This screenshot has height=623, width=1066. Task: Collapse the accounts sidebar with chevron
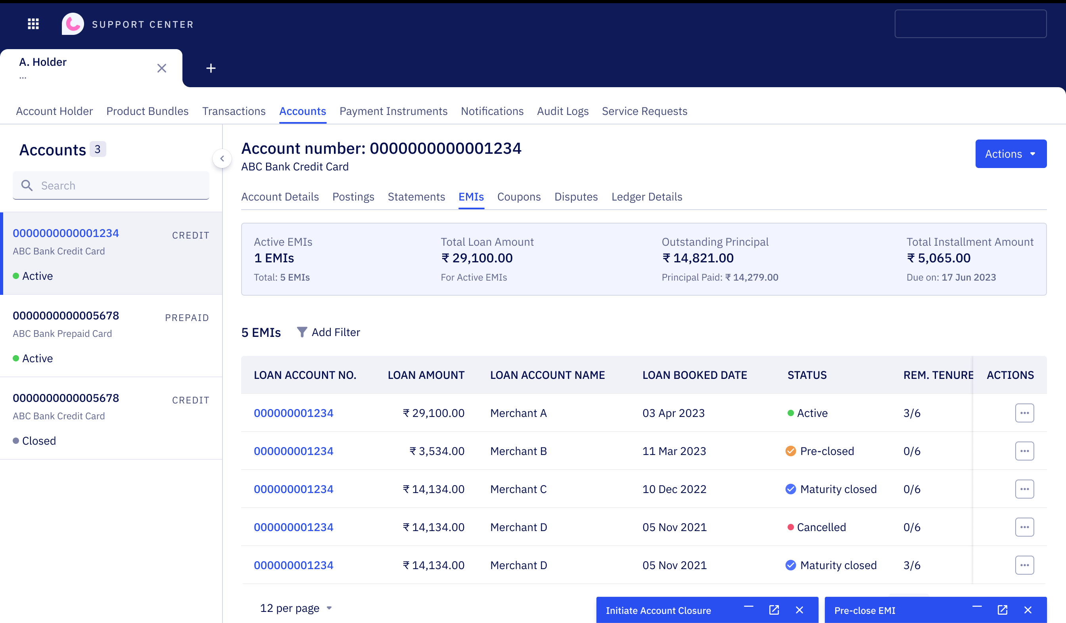222,159
